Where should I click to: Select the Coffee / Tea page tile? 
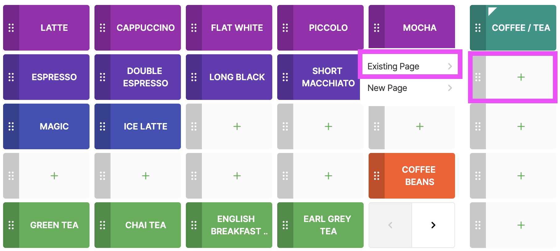[521, 28]
